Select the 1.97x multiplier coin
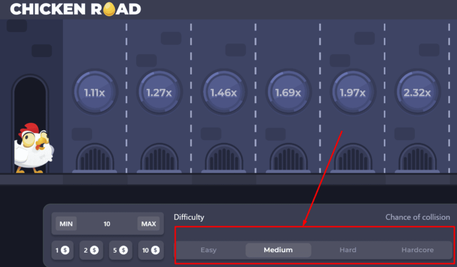457x267 pixels. [353, 92]
